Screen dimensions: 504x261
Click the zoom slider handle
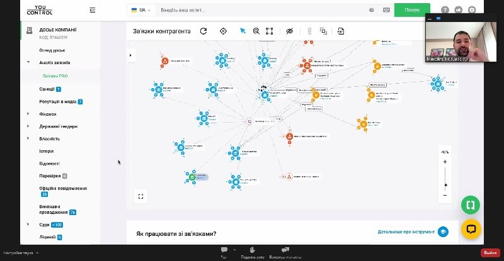(x=445, y=186)
